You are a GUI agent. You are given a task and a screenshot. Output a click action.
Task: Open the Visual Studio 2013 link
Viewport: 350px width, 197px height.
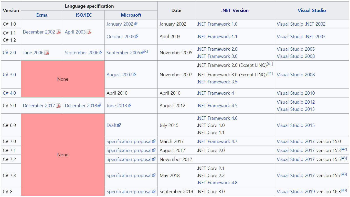(296, 109)
